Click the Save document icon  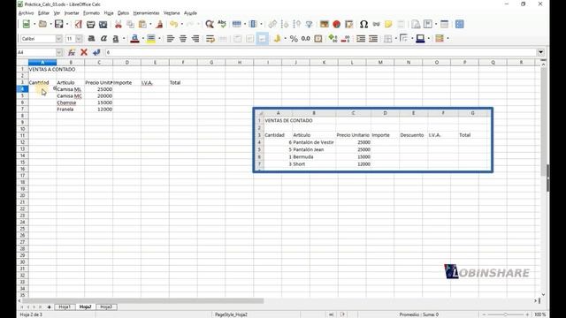(x=58, y=24)
